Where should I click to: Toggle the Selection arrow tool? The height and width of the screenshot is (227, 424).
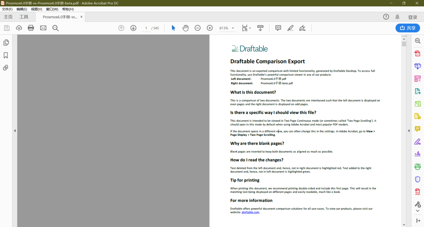coord(173,28)
